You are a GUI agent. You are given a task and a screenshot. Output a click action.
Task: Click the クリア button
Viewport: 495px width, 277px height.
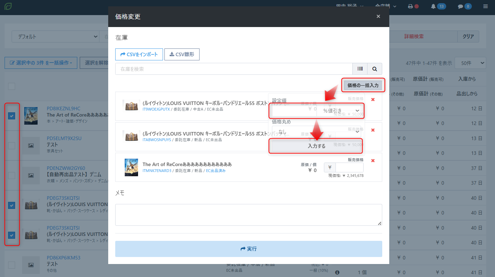(x=468, y=37)
